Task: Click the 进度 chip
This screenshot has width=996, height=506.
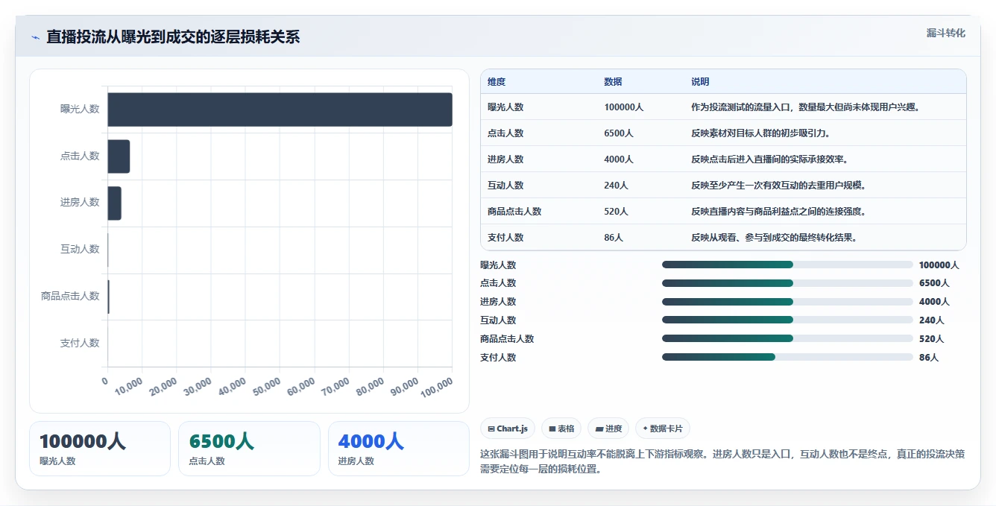Action: [608, 428]
